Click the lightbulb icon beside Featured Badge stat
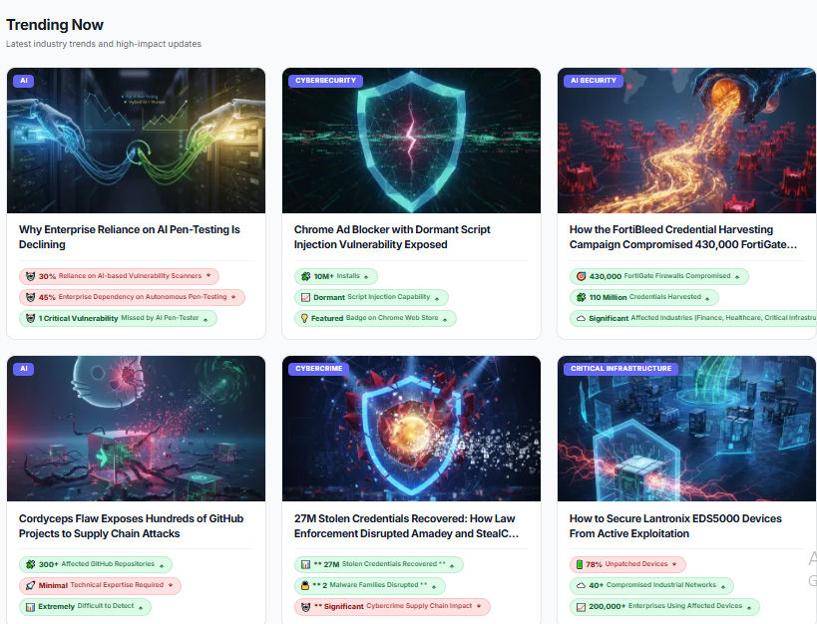Viewport: 817px width, 624px height. point(305,318)
